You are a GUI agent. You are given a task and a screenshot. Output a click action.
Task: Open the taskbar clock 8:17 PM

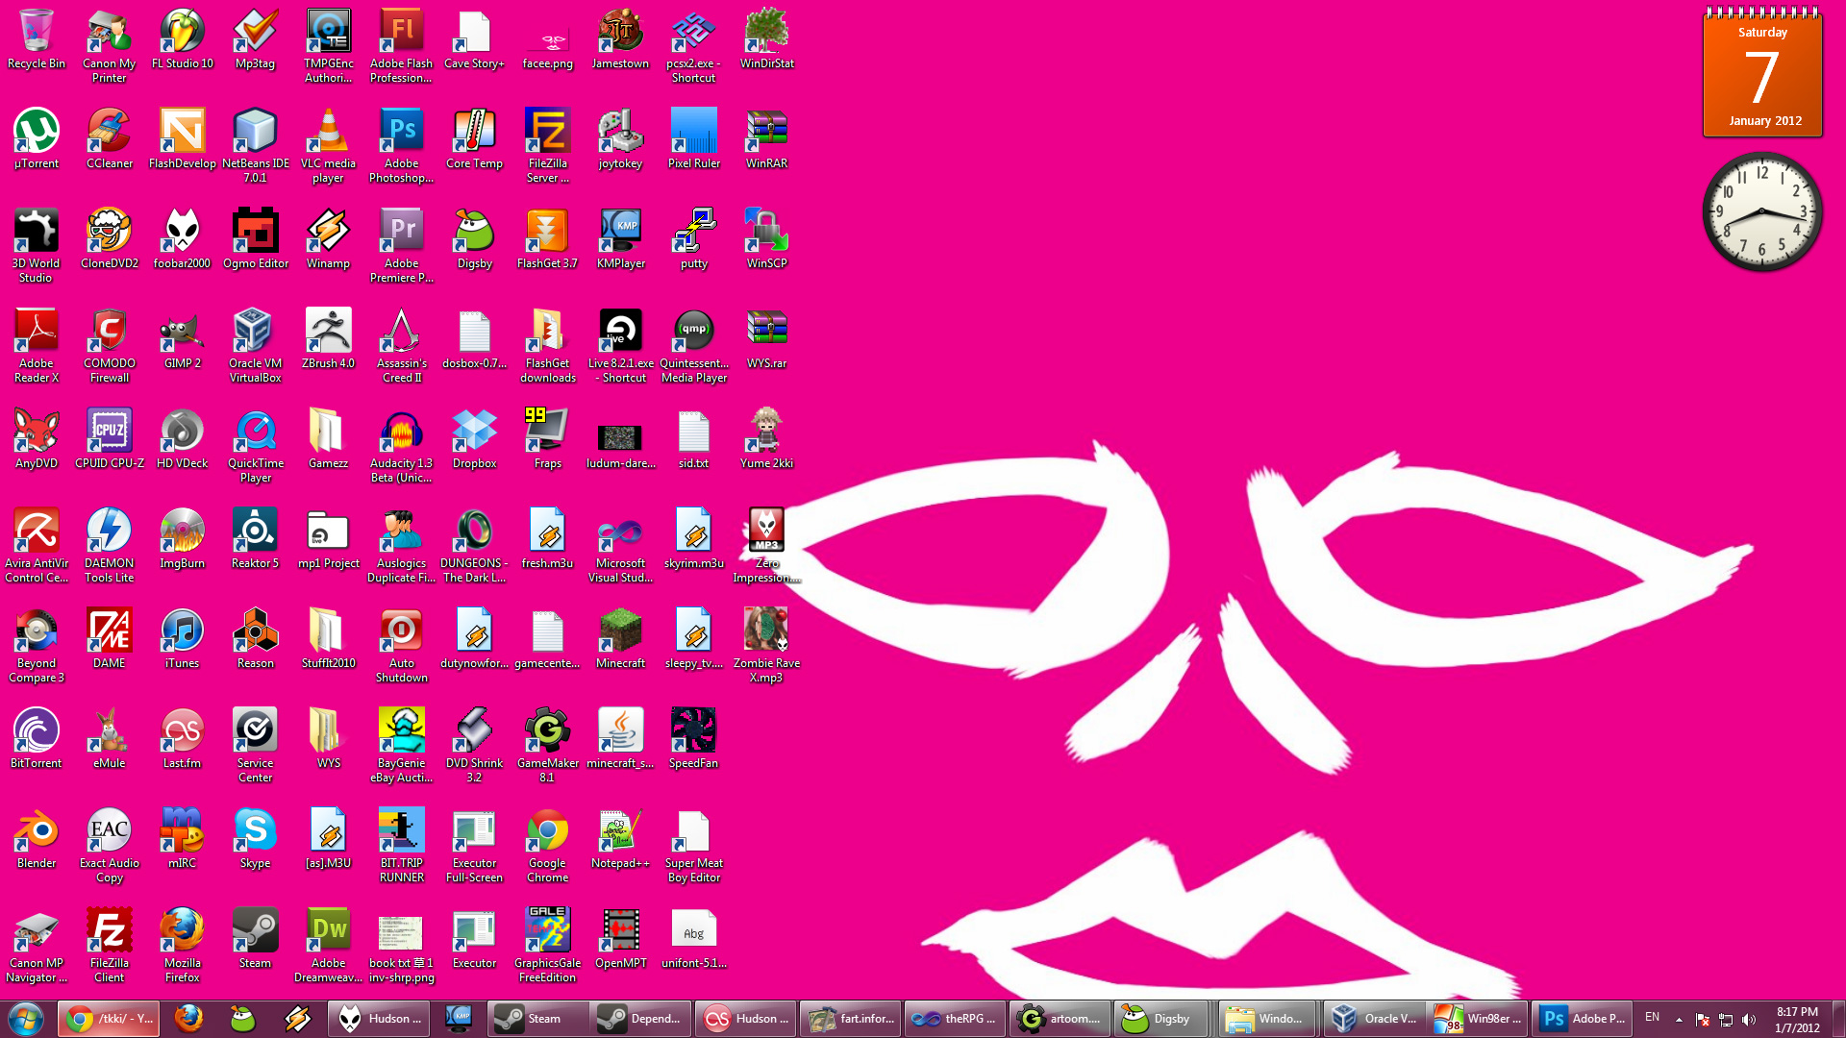pos(1797,1020)
